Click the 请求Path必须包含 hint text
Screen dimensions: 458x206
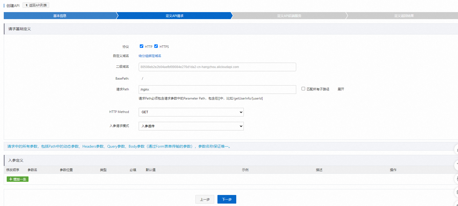[x=201, y=98]
